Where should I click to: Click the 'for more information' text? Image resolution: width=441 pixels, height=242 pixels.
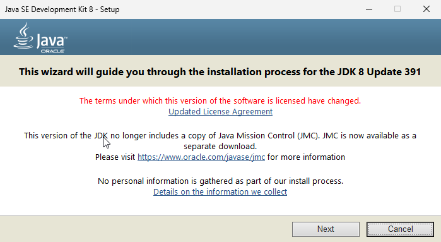306,157
